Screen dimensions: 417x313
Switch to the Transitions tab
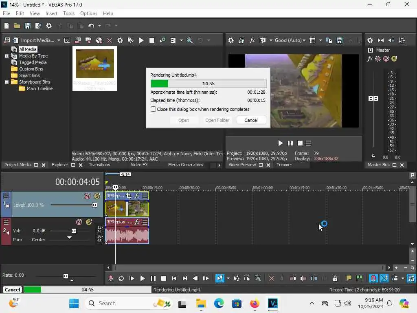[x=99, y=165]
